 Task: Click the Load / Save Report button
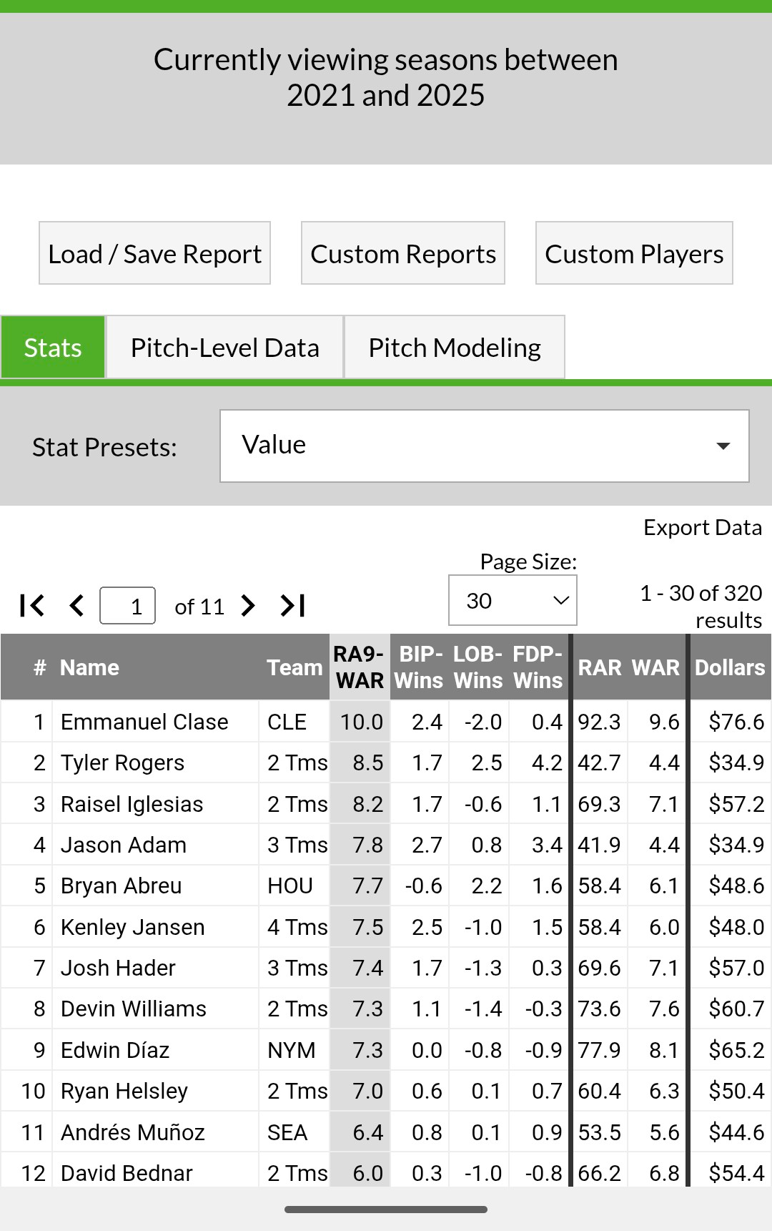tap(154, 253)
